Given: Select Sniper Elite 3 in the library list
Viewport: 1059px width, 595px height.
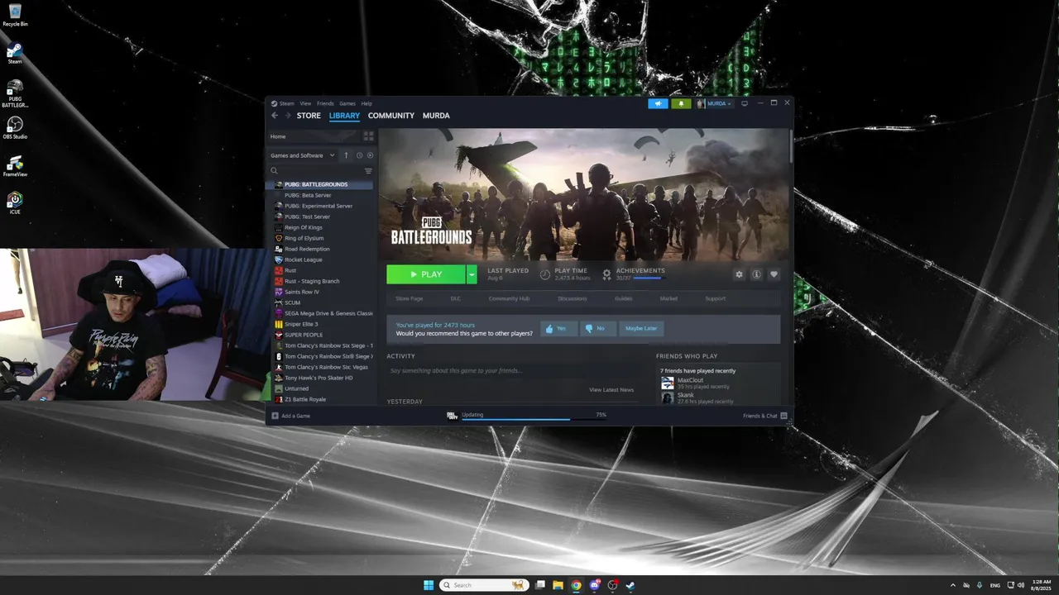Looking at the screenshot, I should (301, 324).
